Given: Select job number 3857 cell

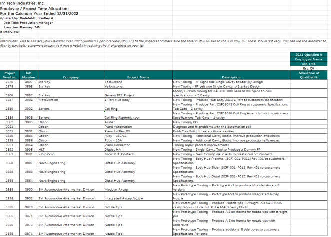Looking at the screenshot, I should tap(29, 93).
